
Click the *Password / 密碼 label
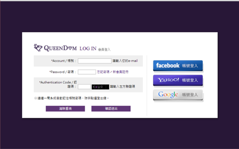[x=63, y=72]
